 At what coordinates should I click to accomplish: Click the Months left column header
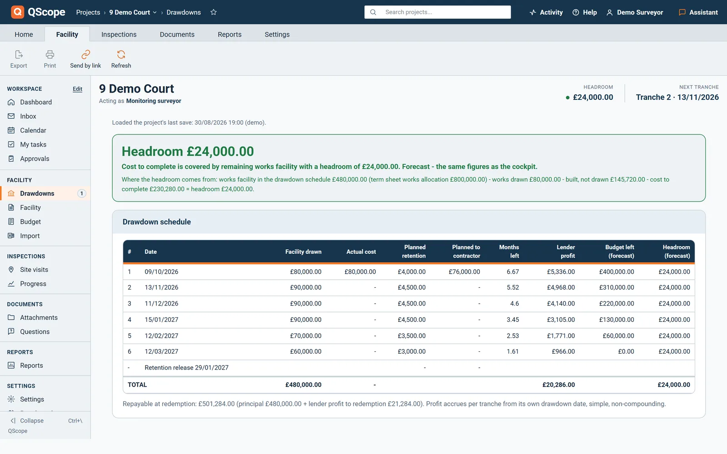click(509, 252)
